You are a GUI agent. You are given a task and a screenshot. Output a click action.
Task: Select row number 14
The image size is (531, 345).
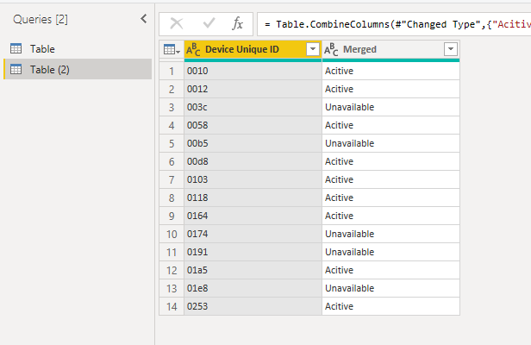172,307
